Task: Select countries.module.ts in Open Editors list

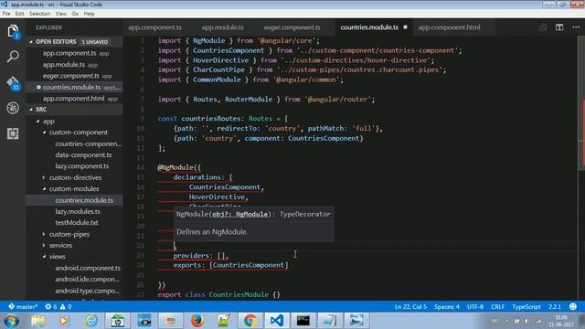Action: (74, 88)
